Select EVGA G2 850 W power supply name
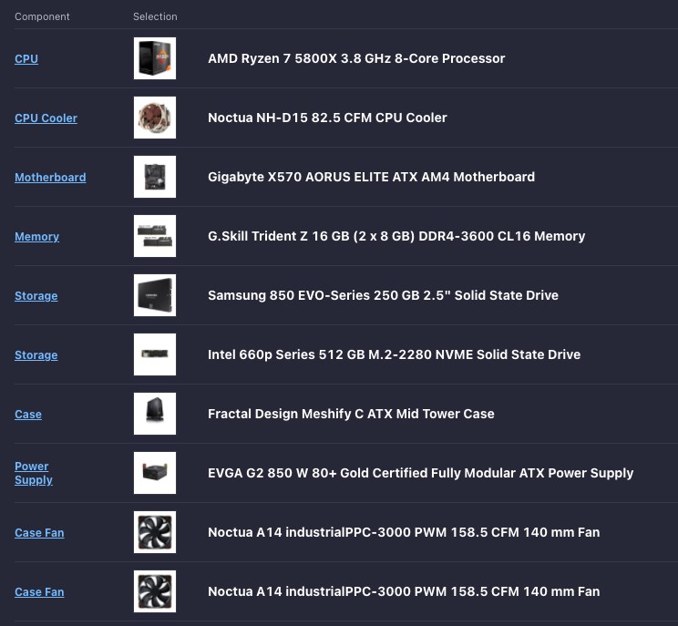The height and width of the screenshot is (626, 678). tap(421, 473)
